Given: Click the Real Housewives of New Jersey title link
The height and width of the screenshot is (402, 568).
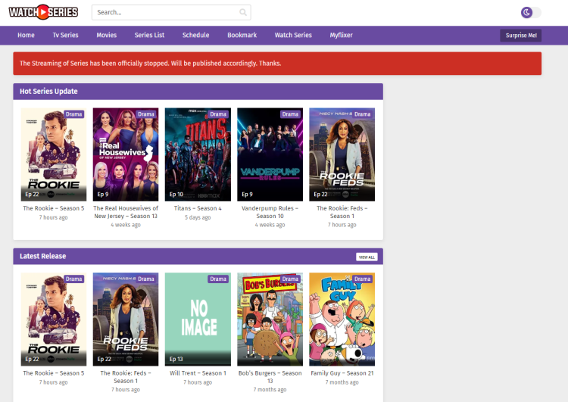Looking at the screenshot, I should click(x=126, y=212).
